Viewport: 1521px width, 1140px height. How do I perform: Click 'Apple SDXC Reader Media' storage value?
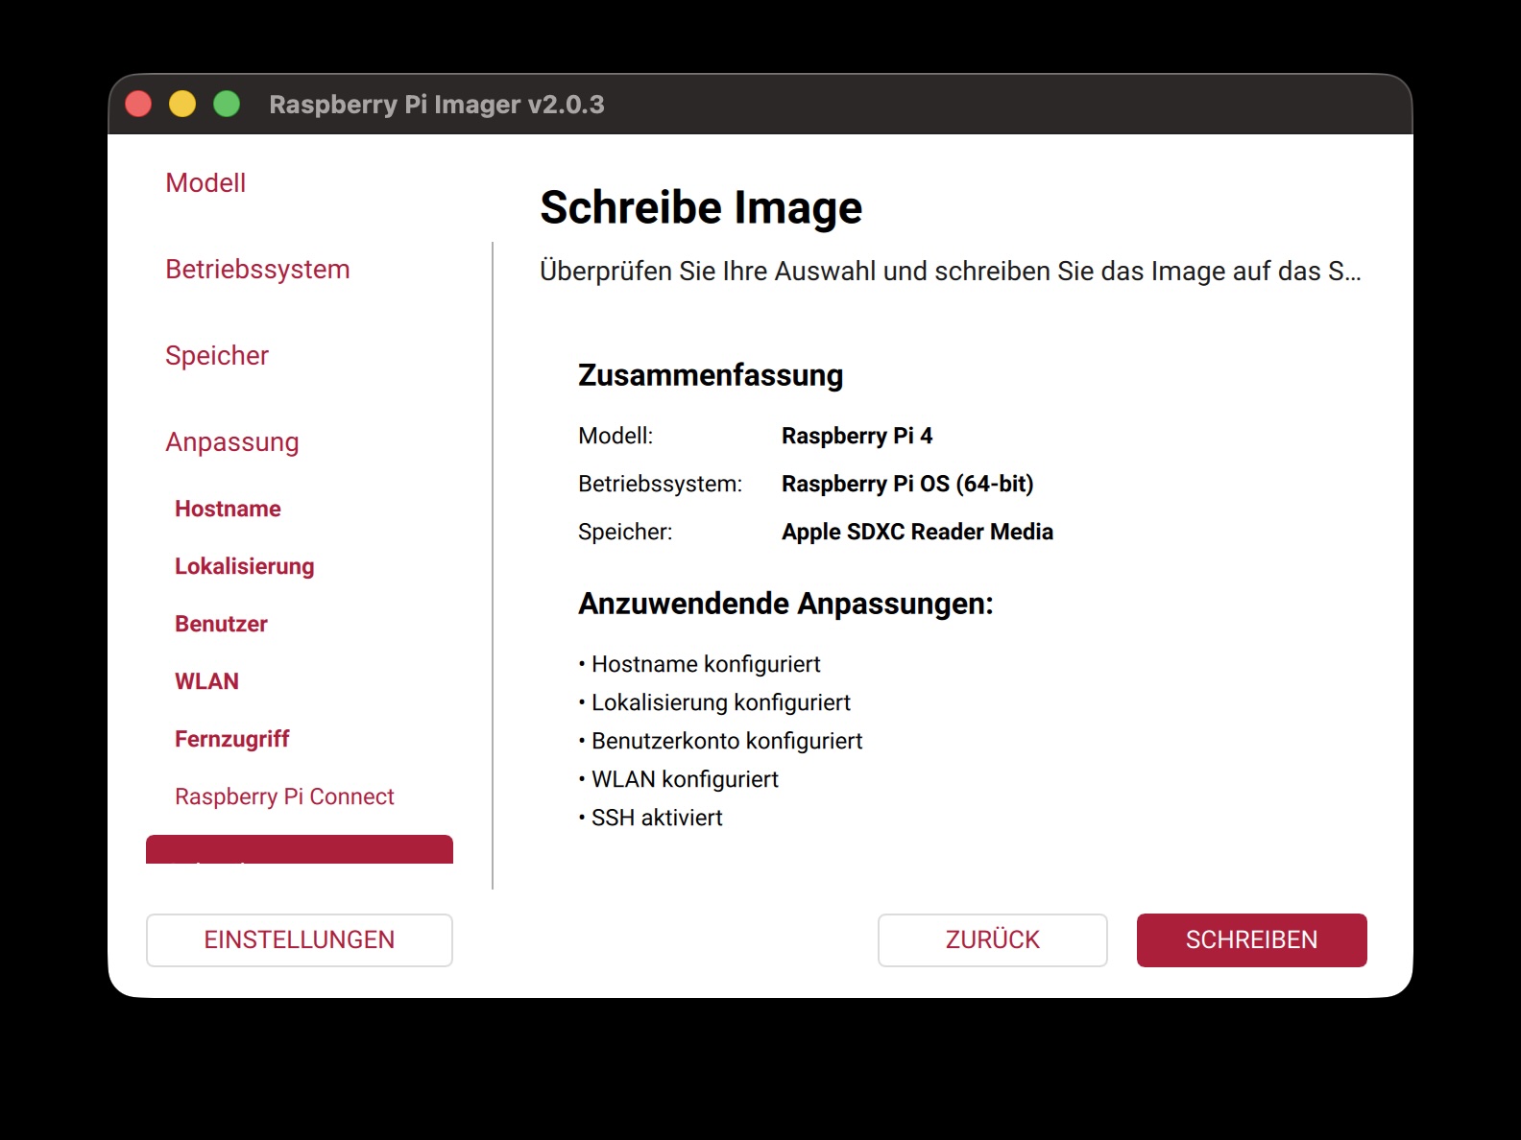pyautogui.click(x=917, y=532)
